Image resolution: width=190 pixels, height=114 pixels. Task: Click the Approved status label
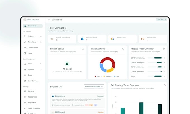(x=100, y=96)
